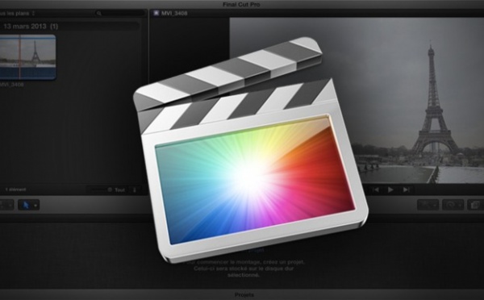
Task: Select the MVI_3408 clip thumbnail
Action: pyautogui.click(x=27, y=56)
